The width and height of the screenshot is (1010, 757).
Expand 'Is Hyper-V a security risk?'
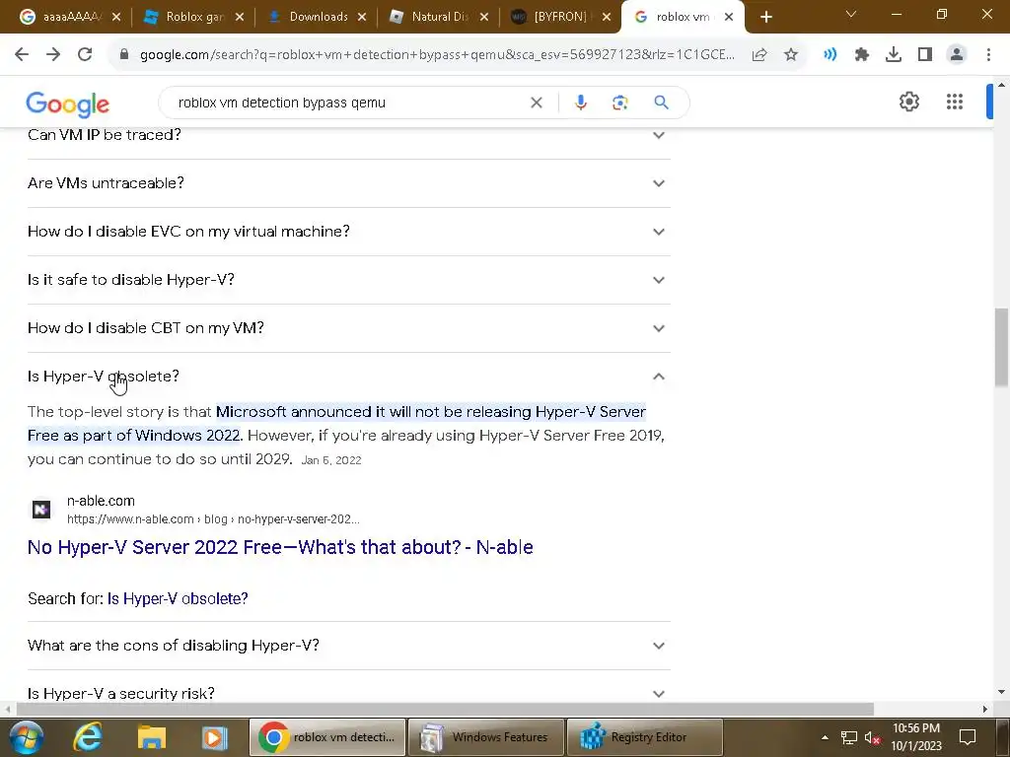pyautogui.click(x=348, y=694)
